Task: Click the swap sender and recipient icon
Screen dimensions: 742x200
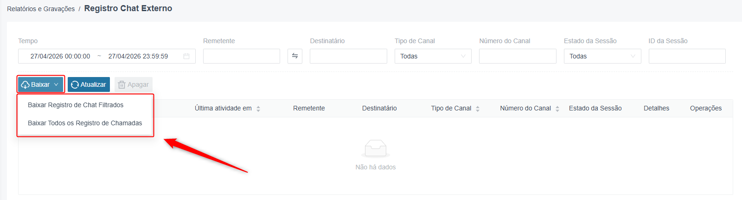Action: [x=295, y=56]
